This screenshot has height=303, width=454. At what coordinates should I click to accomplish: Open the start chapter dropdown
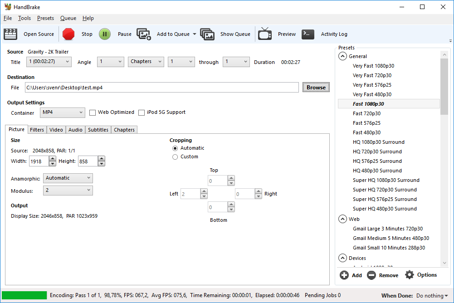coord(181,62)
